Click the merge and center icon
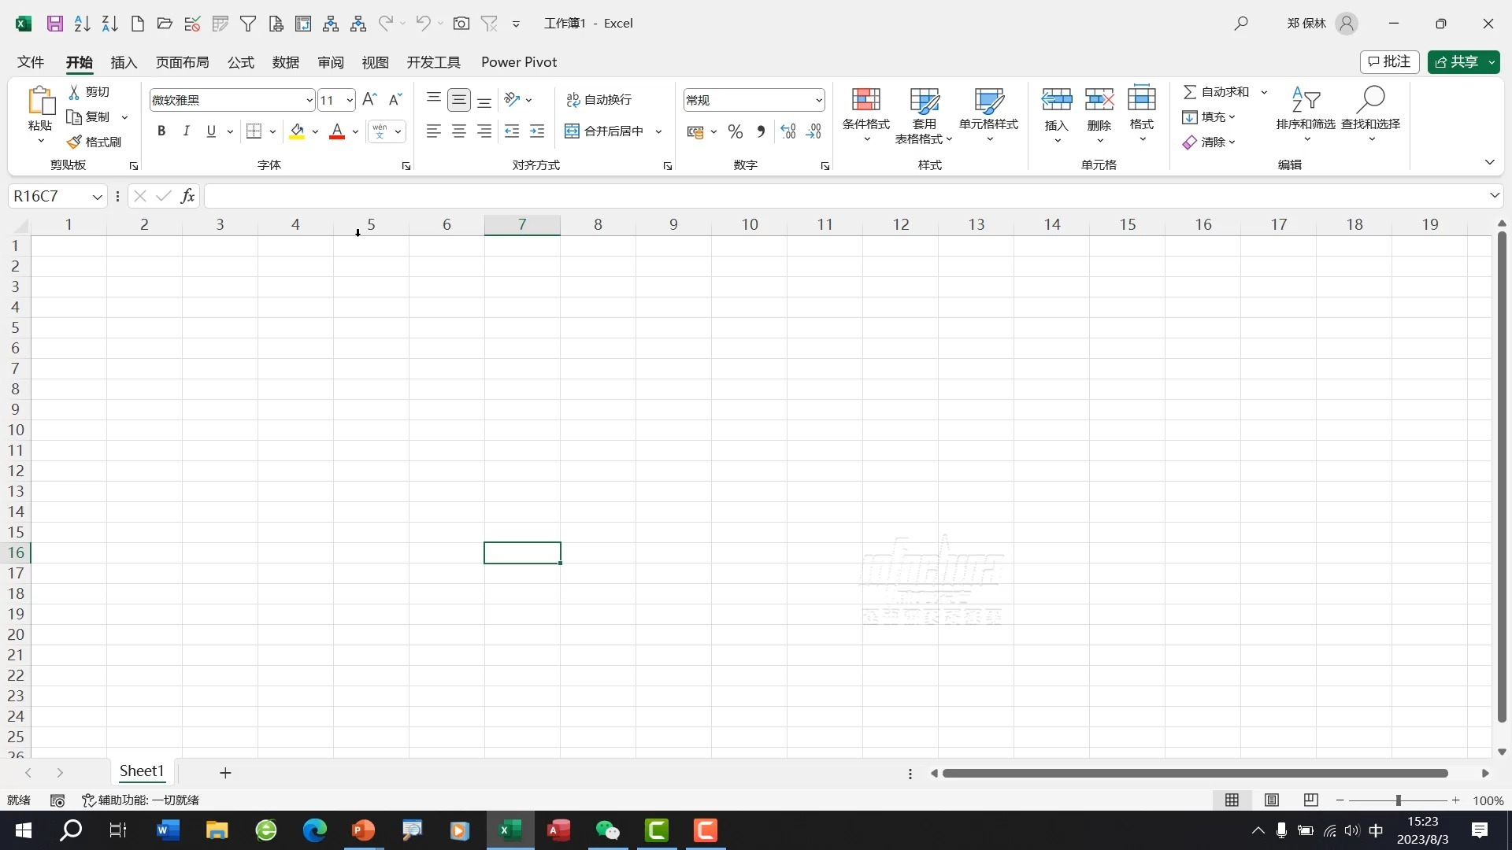The image size is (1512, 850). tap(573, 131)
